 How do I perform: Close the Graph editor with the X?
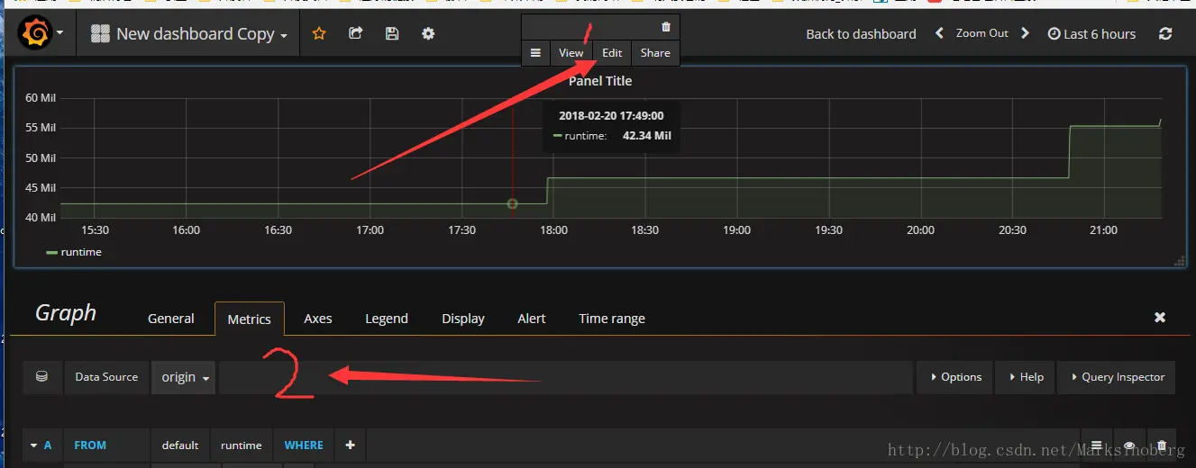(x=1160, y=318)
